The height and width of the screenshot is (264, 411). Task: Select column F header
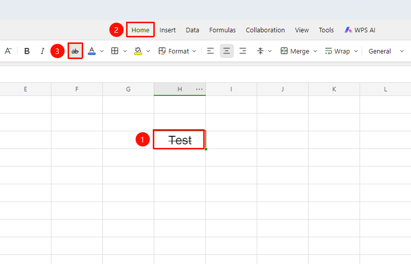click(77, 89)
